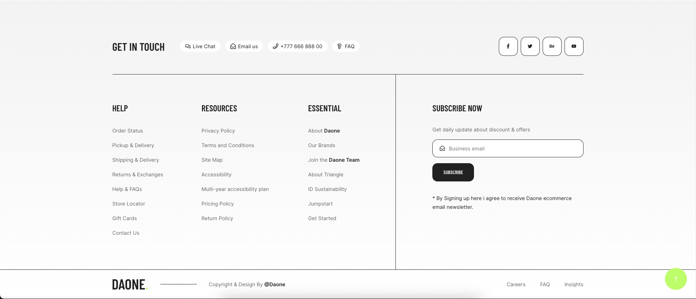This screenshot has width=696, height=299.
Task: Click the green scroll-to-top arrow
Action: 676,279
